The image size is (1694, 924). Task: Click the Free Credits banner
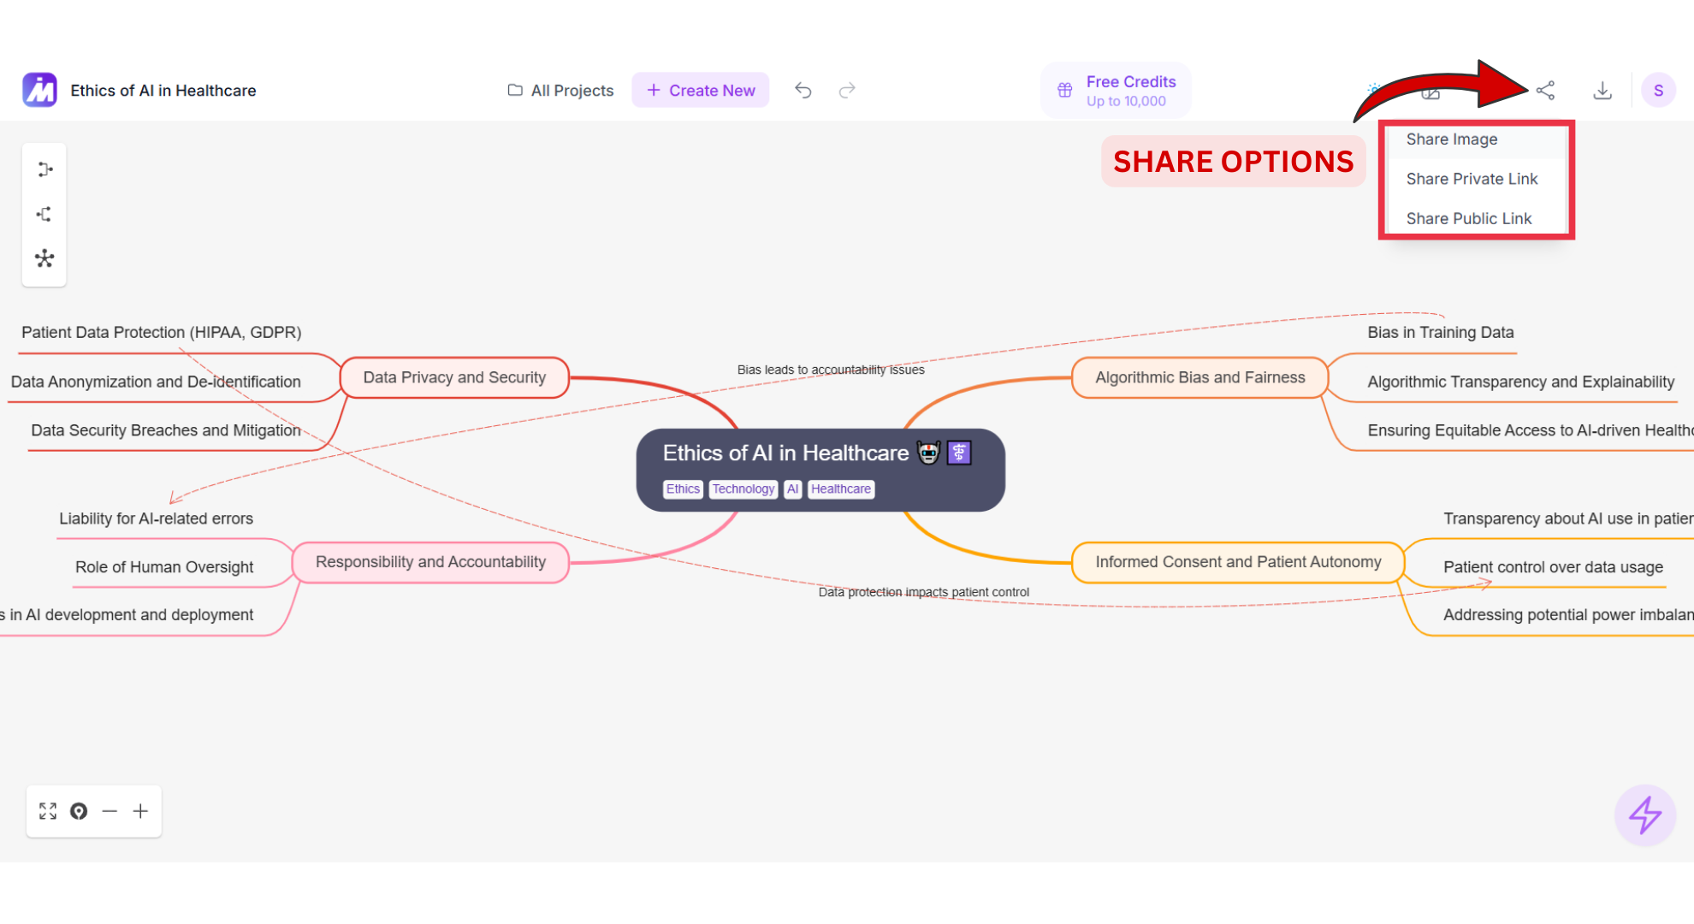pyautogui.click(x=1116, y=90)
